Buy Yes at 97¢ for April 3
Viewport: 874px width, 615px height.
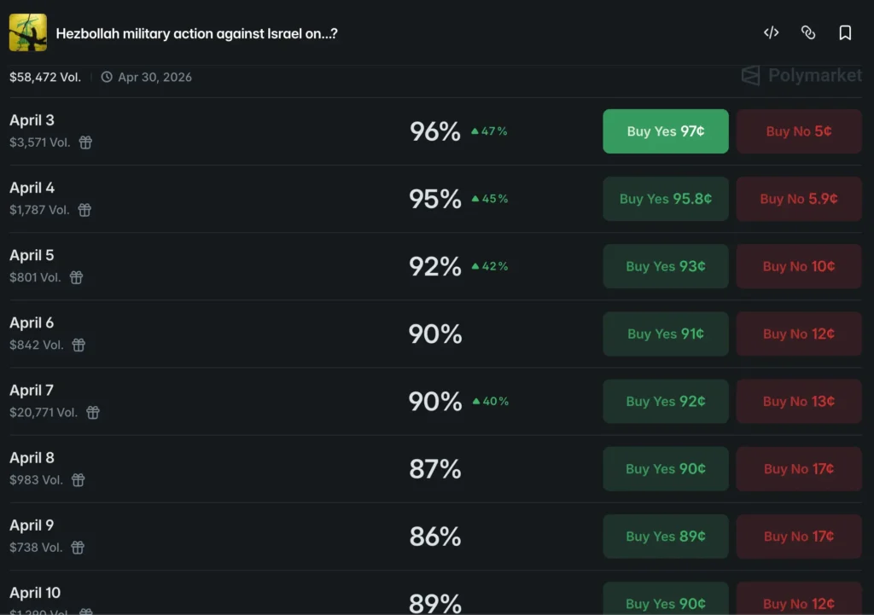tap(666, 131)
